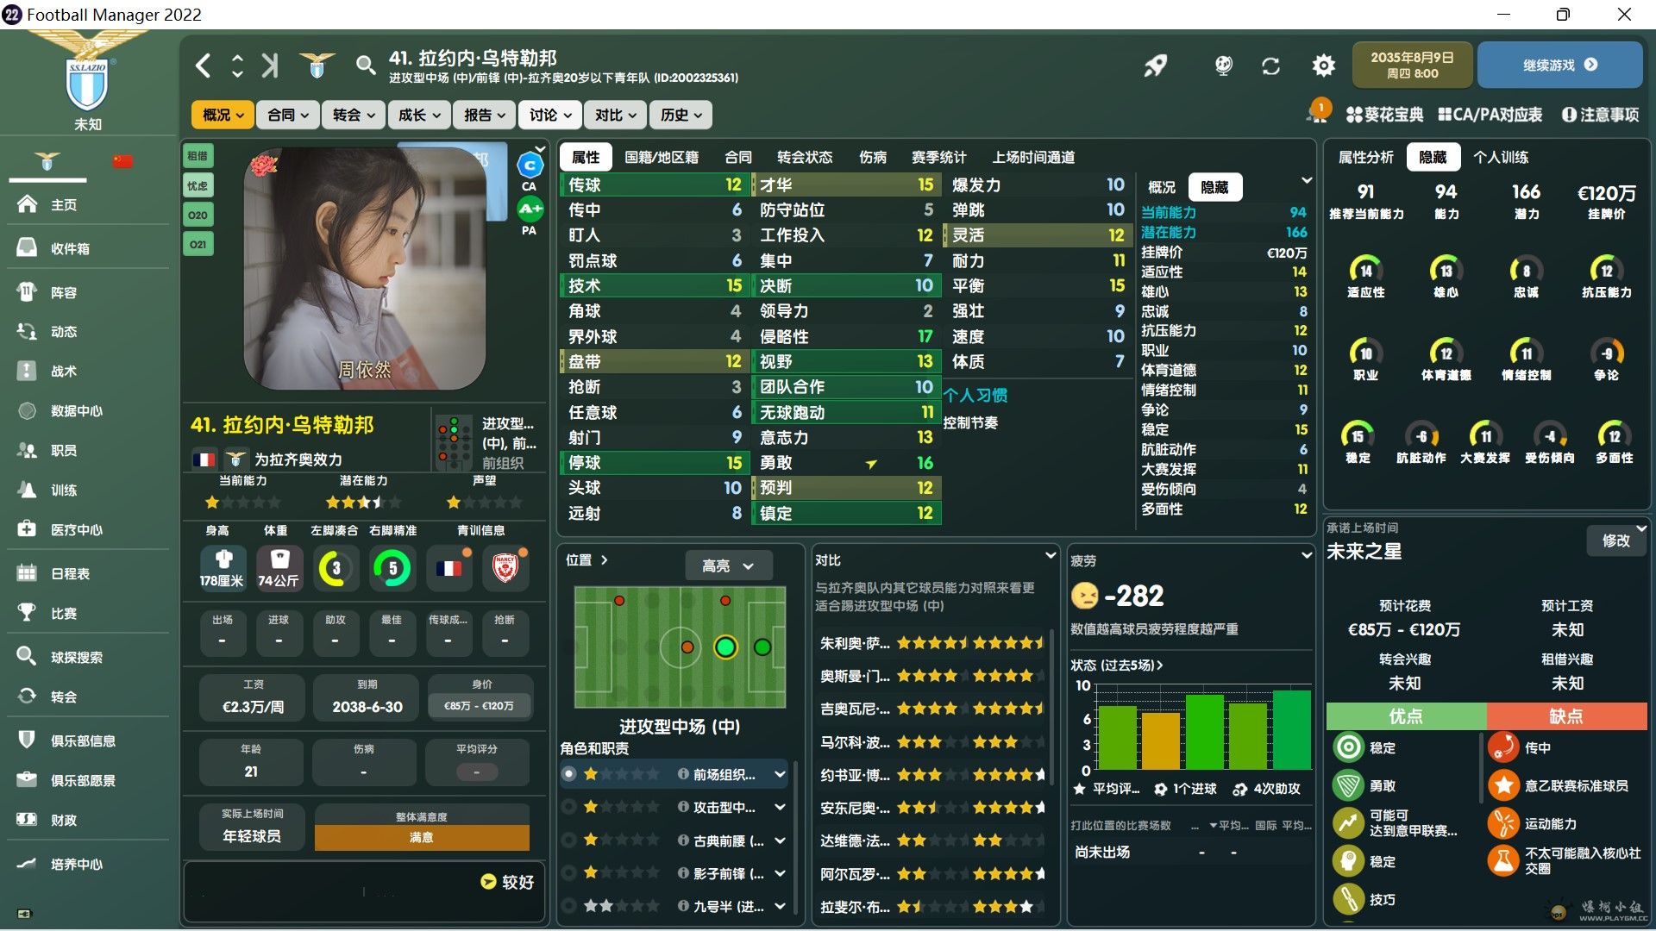Viewport: 1656px width, 931px height.
Task: Open the search magnifier icon
Action: (365, 66)
